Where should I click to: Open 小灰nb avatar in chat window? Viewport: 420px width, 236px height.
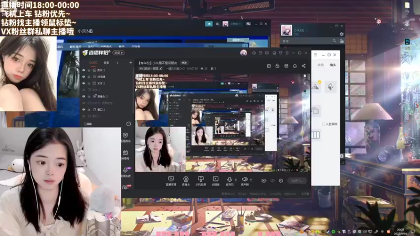tap(286, 30)
